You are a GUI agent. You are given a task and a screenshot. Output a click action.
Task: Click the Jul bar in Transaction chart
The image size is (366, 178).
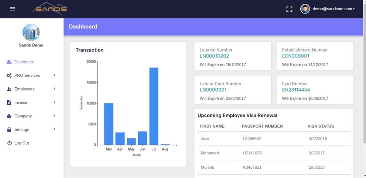154,106
